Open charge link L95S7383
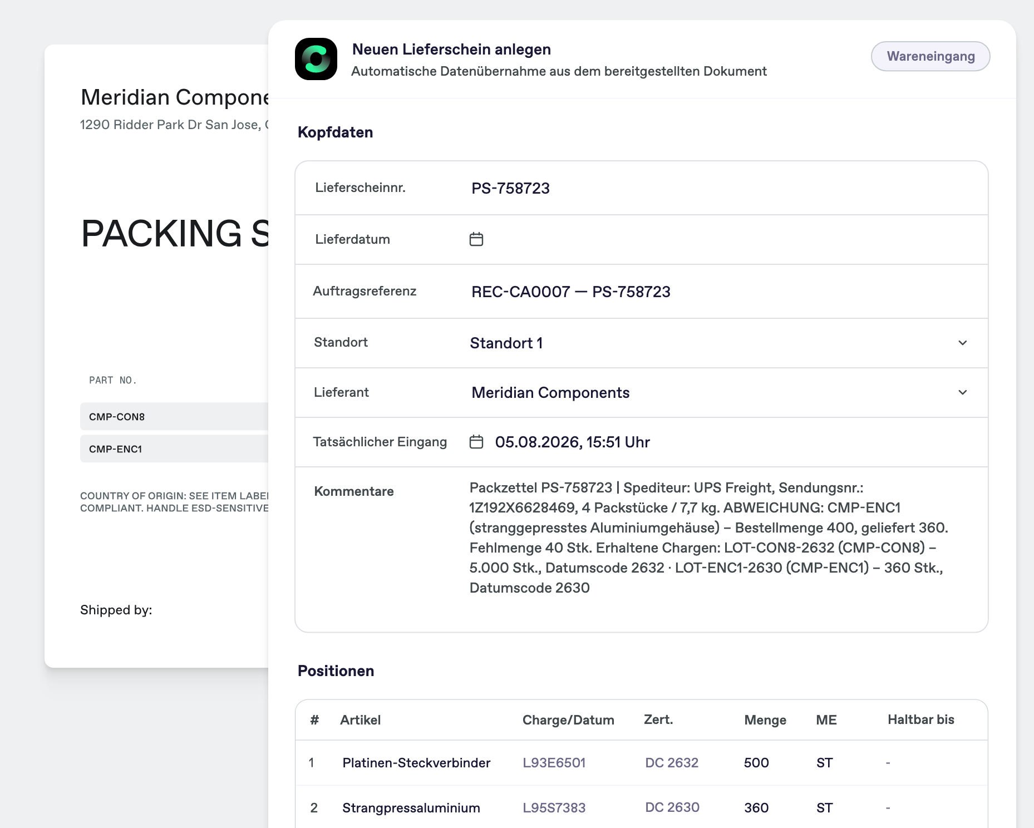Viewport: 1034px width, 828px height. [554, 808]
